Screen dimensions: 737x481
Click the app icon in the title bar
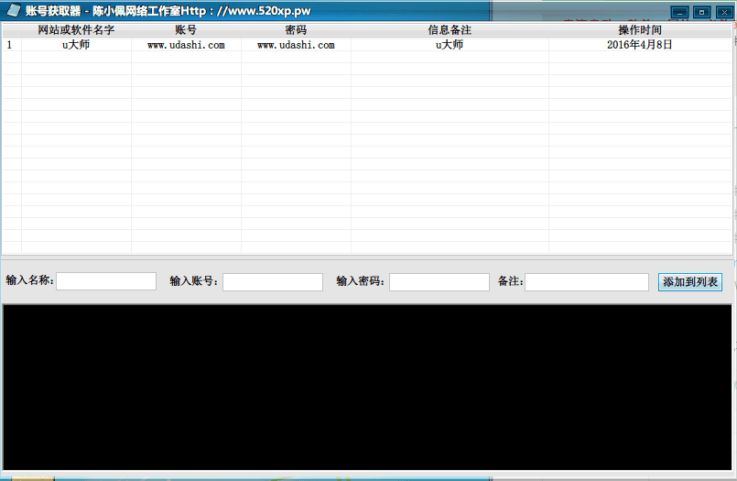click(x=13, y=10)
